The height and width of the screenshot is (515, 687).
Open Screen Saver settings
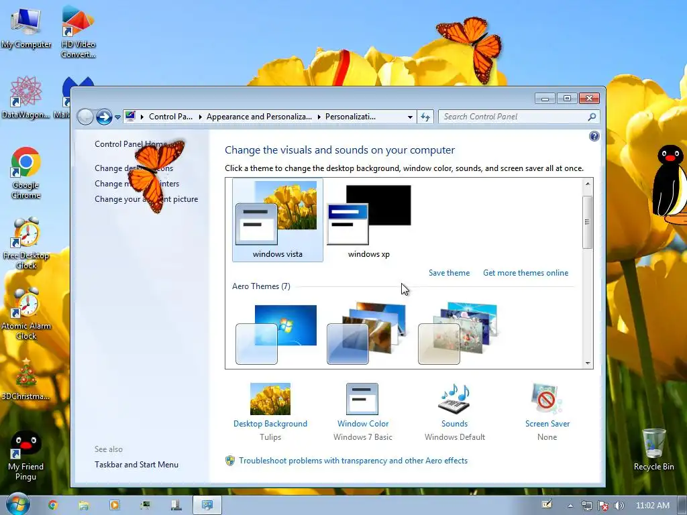coord(547,412)
